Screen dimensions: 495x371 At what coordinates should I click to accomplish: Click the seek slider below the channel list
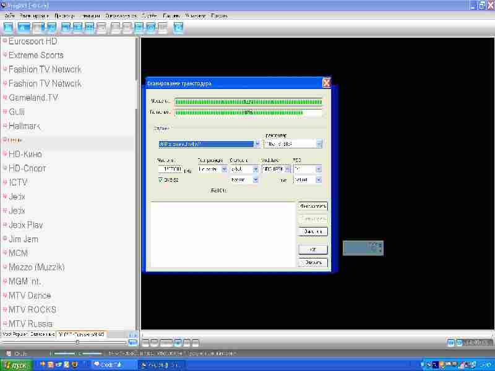click(77, 342)
